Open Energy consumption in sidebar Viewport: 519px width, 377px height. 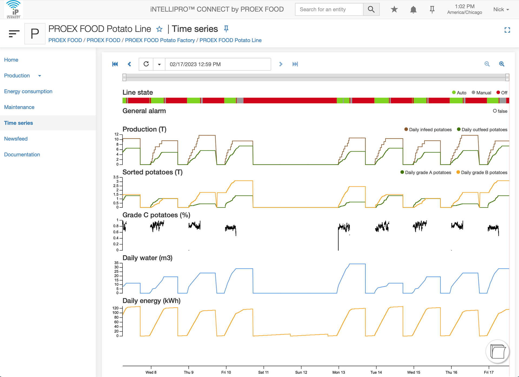(28, 91)
